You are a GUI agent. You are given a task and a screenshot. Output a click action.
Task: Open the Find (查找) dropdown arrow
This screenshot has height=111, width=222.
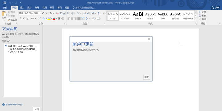point(208,12)
